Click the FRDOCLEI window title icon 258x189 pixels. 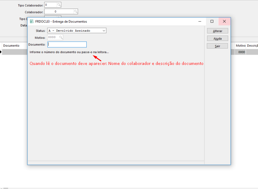point(32,22)
